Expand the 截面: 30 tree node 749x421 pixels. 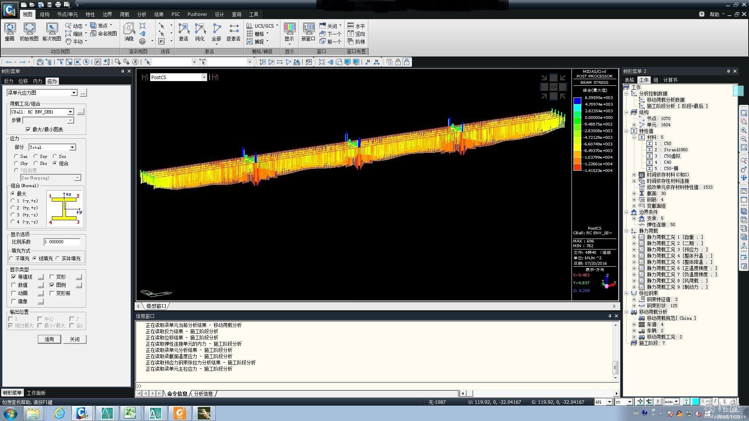pos(634,193)
